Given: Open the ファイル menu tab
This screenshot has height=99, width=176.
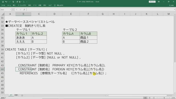Looking at the screenshot, I should pos(3,5).
